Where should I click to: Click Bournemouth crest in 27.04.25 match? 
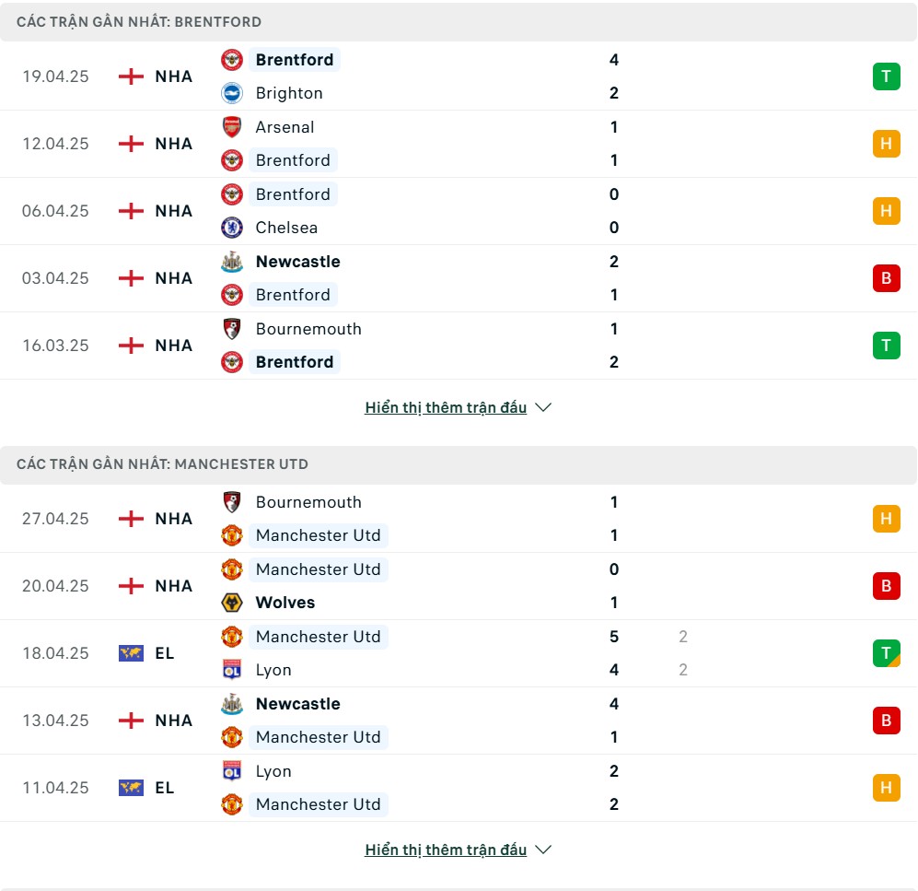click(x=232, y=502)
